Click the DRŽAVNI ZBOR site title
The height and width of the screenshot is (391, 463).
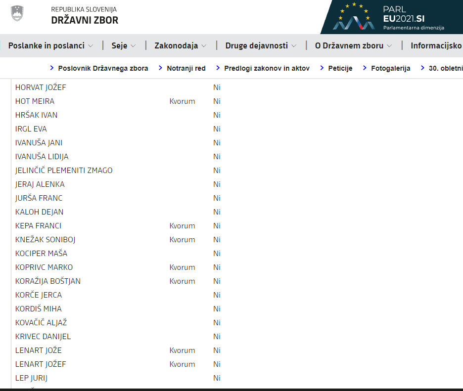click(85, 20)
